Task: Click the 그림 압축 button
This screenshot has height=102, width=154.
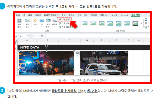Action: coord(64,19)
